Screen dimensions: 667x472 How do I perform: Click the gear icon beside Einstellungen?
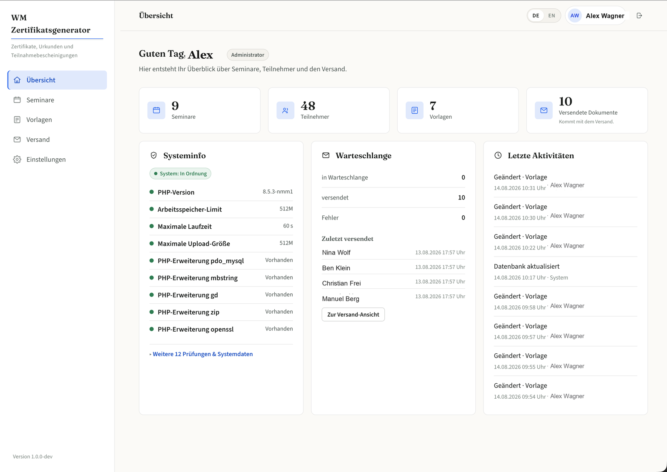(17, 160)
